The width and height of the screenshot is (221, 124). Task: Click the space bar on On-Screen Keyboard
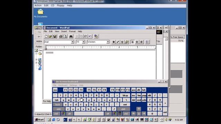tap(89, 113)
